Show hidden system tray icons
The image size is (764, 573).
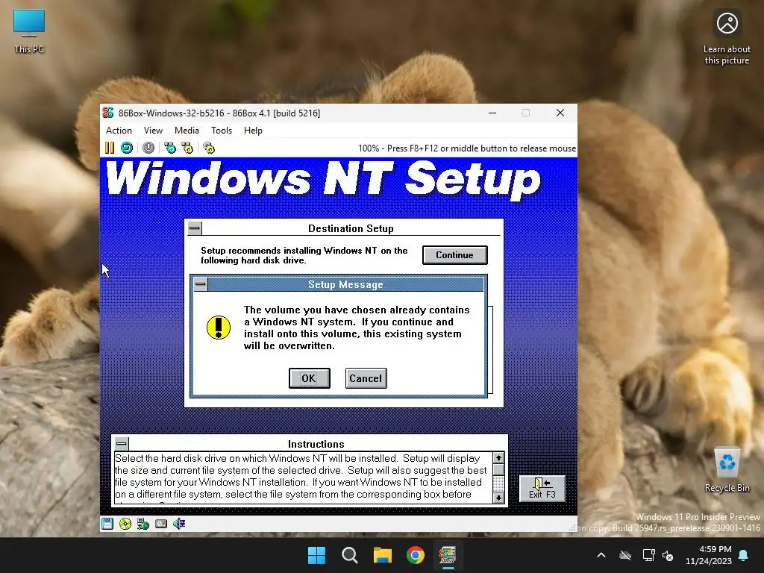(601, 555)
